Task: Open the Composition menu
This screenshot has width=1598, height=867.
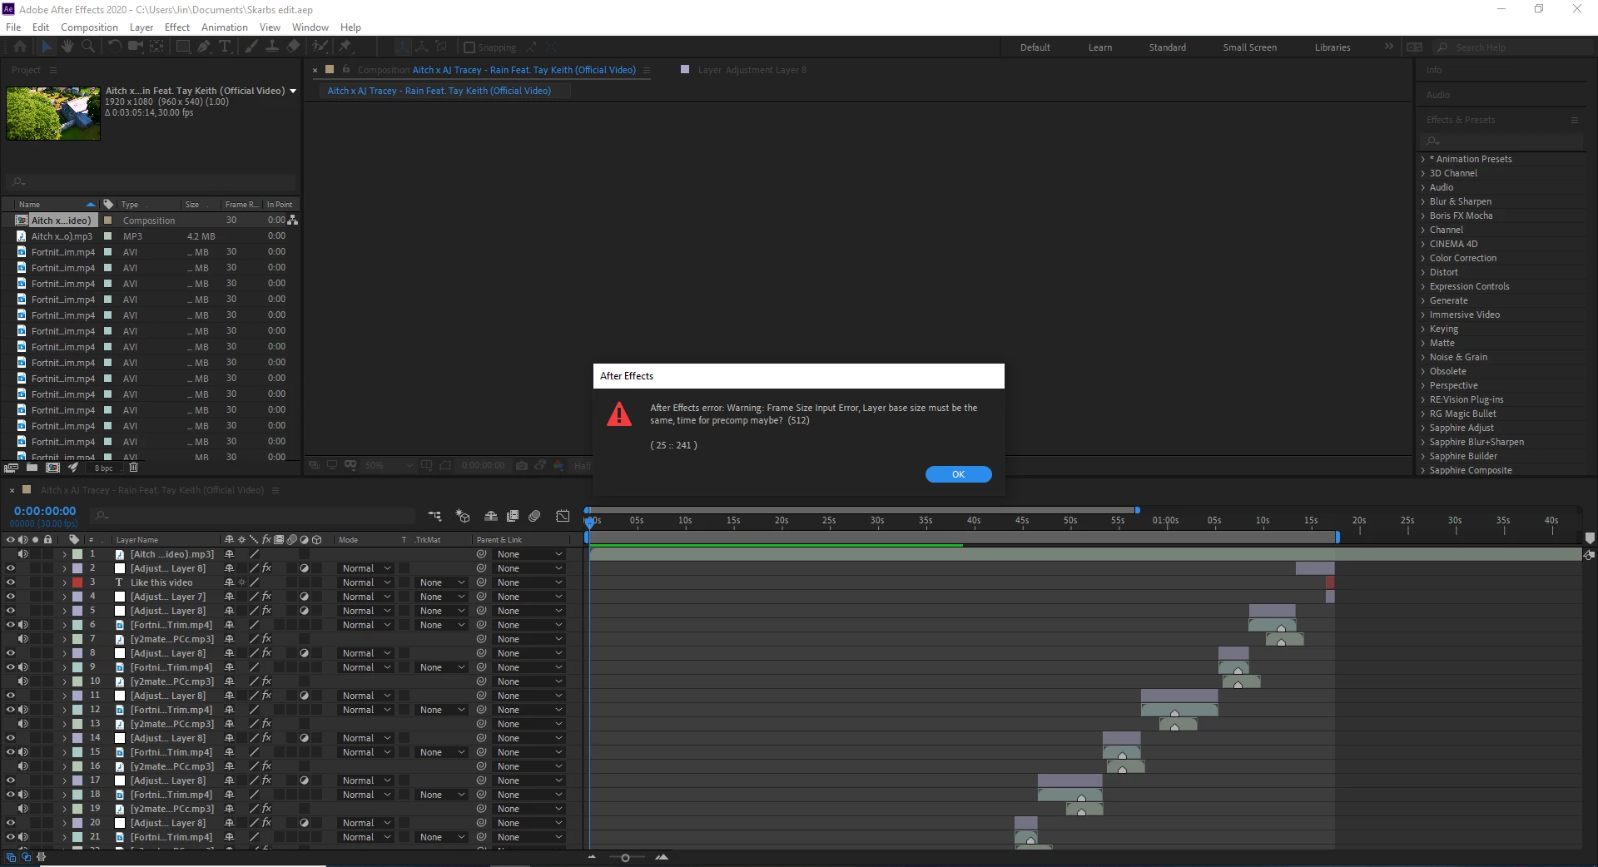Action: [89, 27]
